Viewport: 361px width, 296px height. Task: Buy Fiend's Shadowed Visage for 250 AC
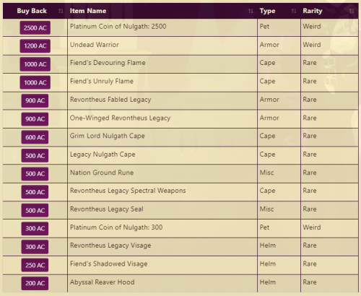pos(35,265)
